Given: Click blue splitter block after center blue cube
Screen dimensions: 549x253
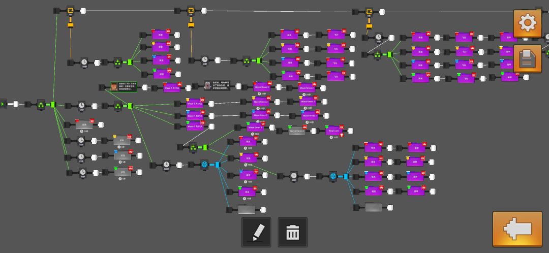Looking at the screenshot, I should coord(218,165).
